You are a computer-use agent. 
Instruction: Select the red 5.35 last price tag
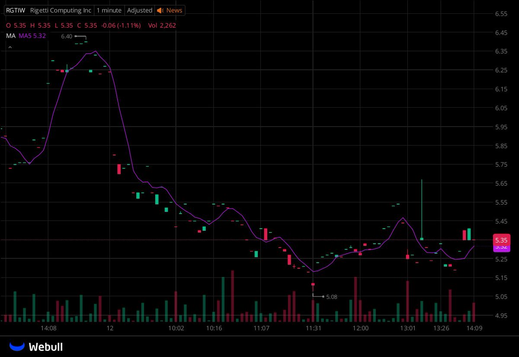(501, 240)
